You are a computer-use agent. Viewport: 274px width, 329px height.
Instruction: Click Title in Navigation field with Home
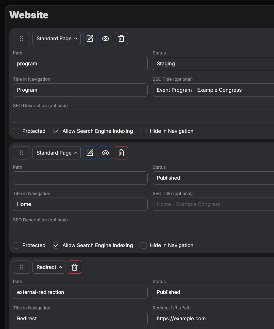click(x=80, y=204)
